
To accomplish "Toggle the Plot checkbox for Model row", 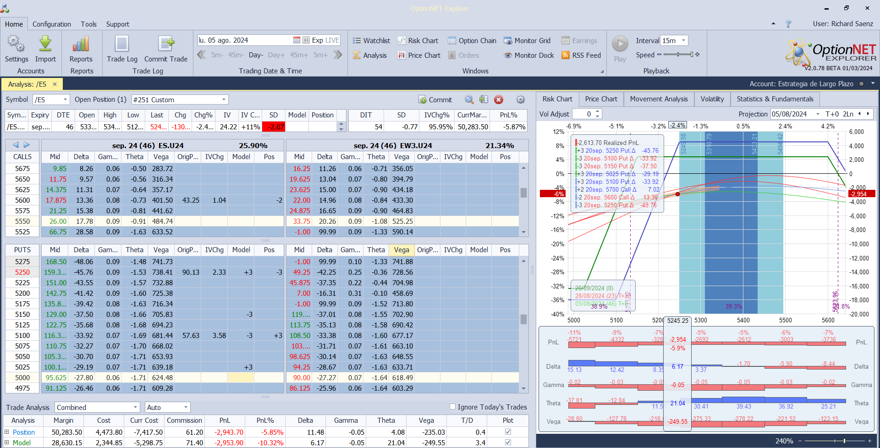I will click(x=508, y=442).
